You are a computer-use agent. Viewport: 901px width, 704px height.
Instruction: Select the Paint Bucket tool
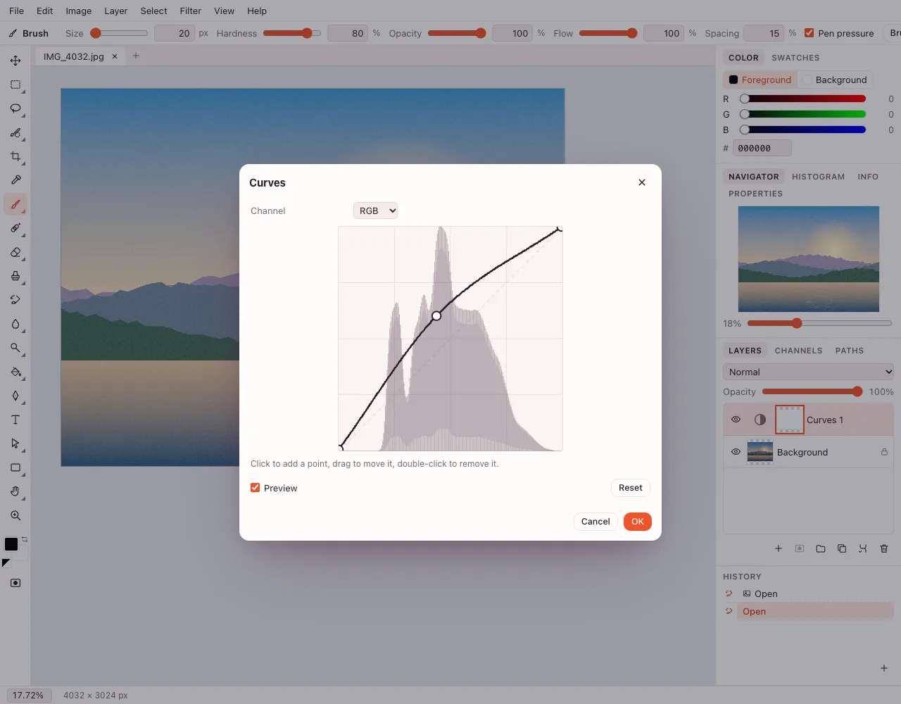[15, 372]
